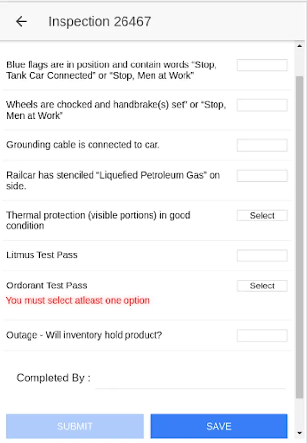Viewport: 307px width, 443px height.
Task: Click the Grounding cable question text
Action: pos(83,145)
